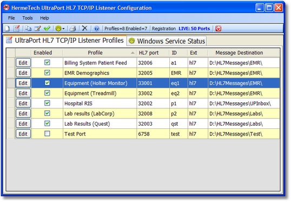Select the UltraPort HL7 TCP/IP Listener Profiles tab
Screen dimensions: 291x202
(x=64, y=41)
